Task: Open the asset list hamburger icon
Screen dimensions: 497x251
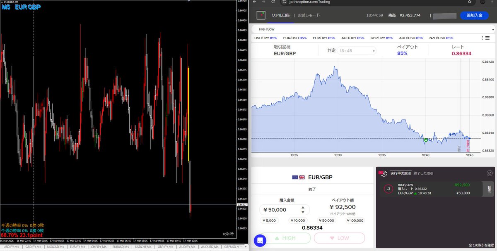Action: pos(487,38)
